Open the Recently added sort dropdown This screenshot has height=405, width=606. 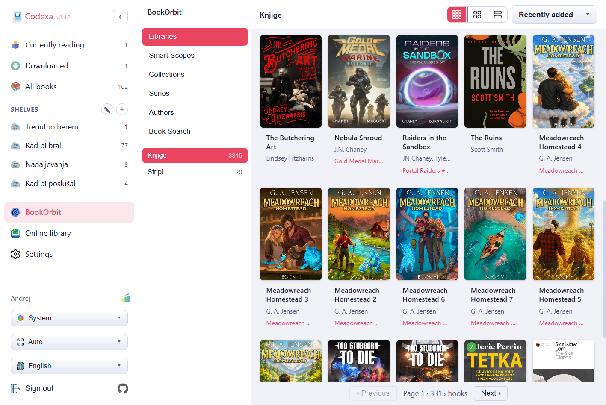(554, 15)
